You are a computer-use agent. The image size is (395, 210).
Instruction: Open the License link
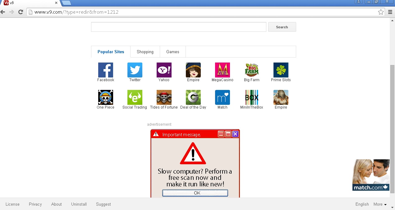point(12,204)
